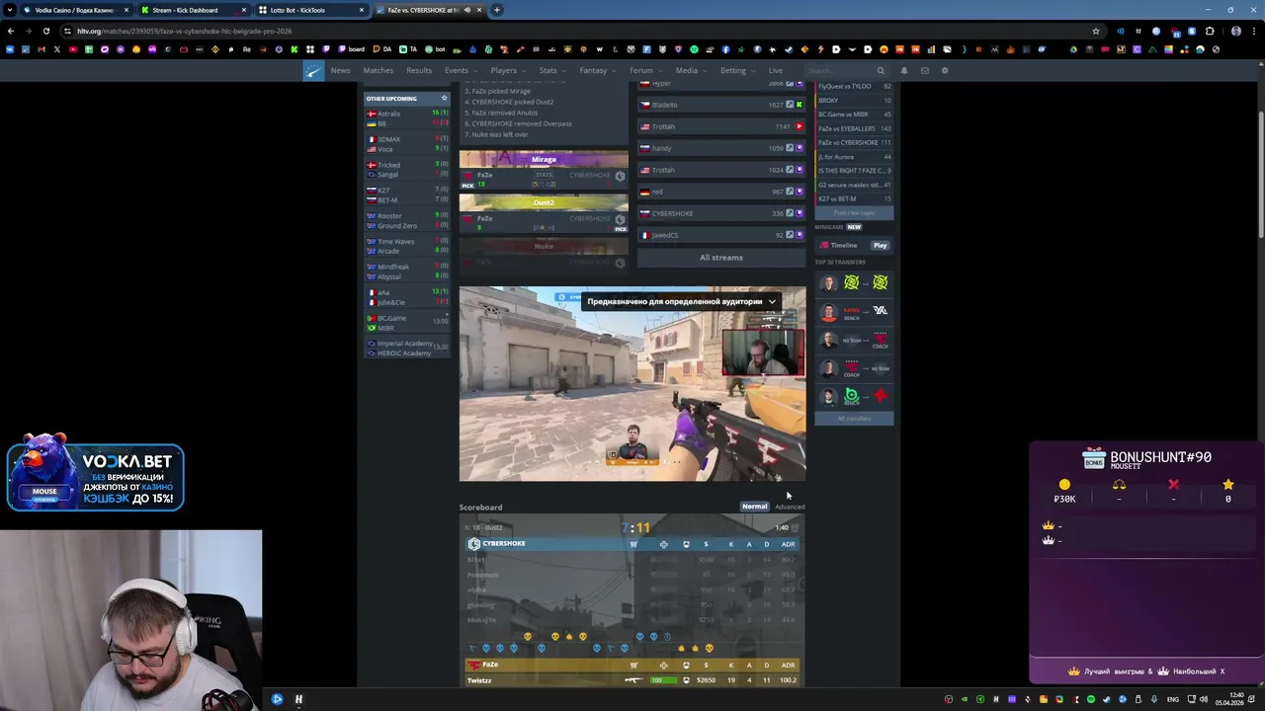Bookmark this page with star icon
The width and height of the screenshot is (1265, 711).
(1096, 31)
